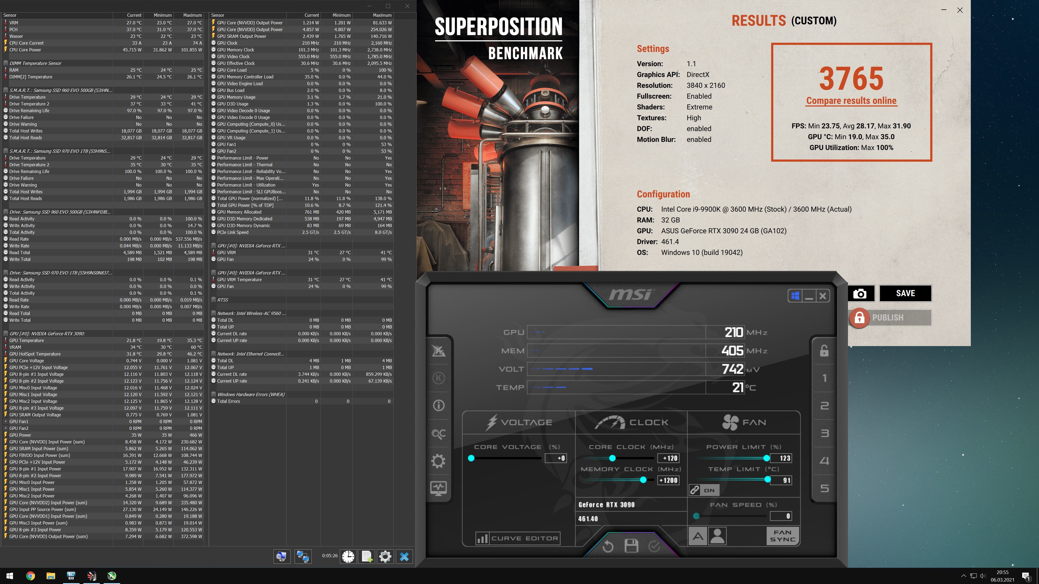This screenshot has height=584, width=1039.
Task: Start HWiNFO logging with sheet-plus icon
Action: coord(367,556)
